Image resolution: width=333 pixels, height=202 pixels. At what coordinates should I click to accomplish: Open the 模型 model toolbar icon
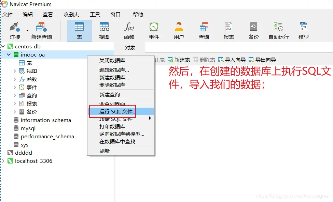[304, 31]
